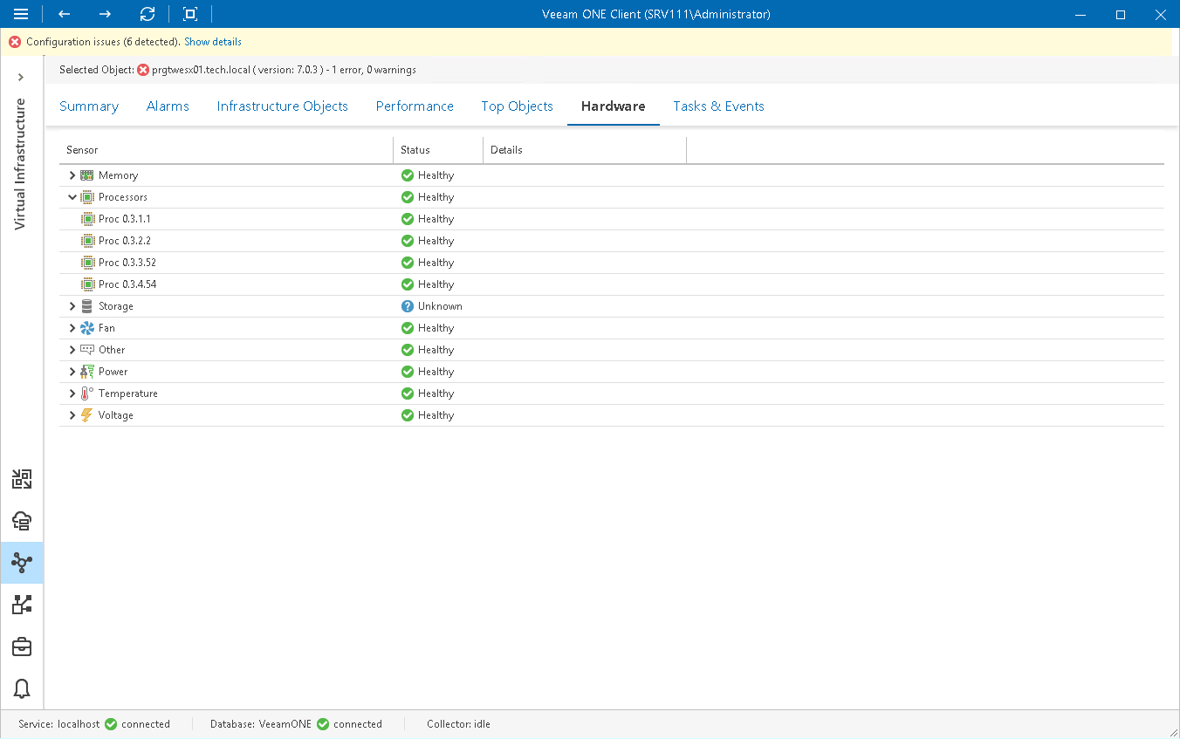Viewport: 1180px width, 739px height.
Task: Click the Other sensor icon
Action: [87, 349]
